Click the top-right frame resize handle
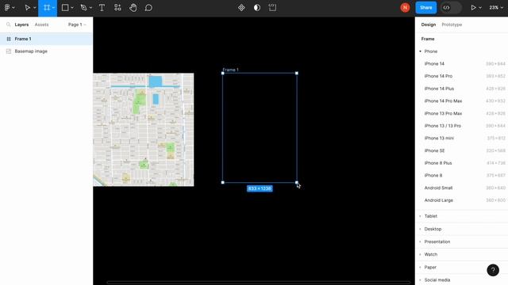This screenshot has height=285, width=508. point(297,73)
